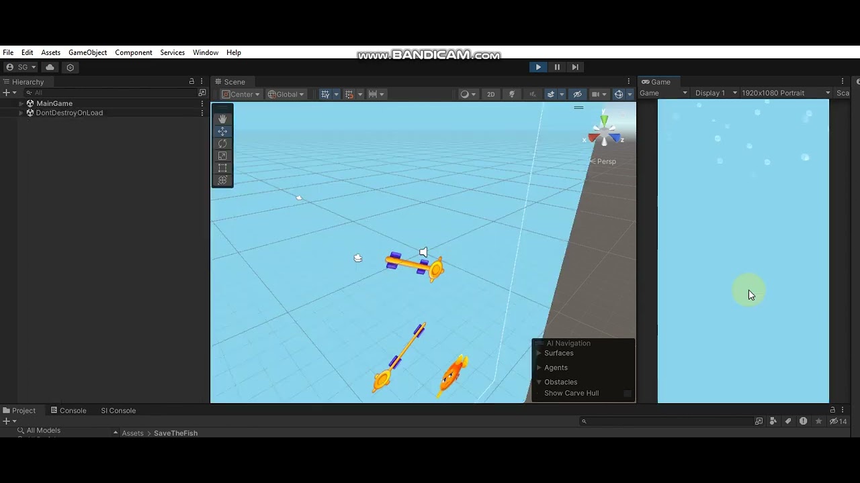Expand the DontDestroyOnLoad scene

[x=21, y=113]
